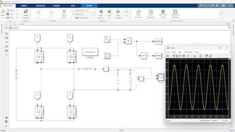Viewport: 235px width, 132px height.
Task: Click the Stop icon in Scope toolbar
Action: [184, 56]
